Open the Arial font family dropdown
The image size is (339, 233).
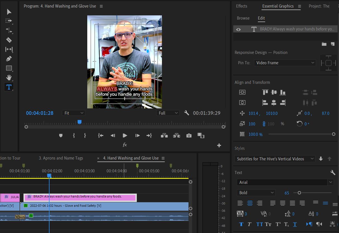(285, 182)
